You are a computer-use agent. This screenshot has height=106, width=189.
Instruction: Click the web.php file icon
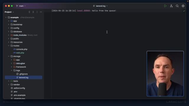click(x=14, y=53)
